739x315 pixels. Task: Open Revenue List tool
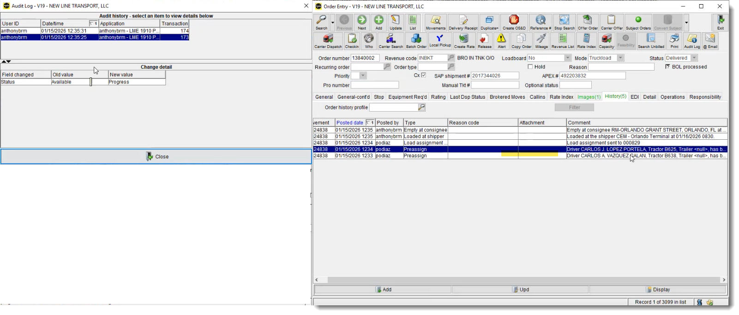(563, 41)
